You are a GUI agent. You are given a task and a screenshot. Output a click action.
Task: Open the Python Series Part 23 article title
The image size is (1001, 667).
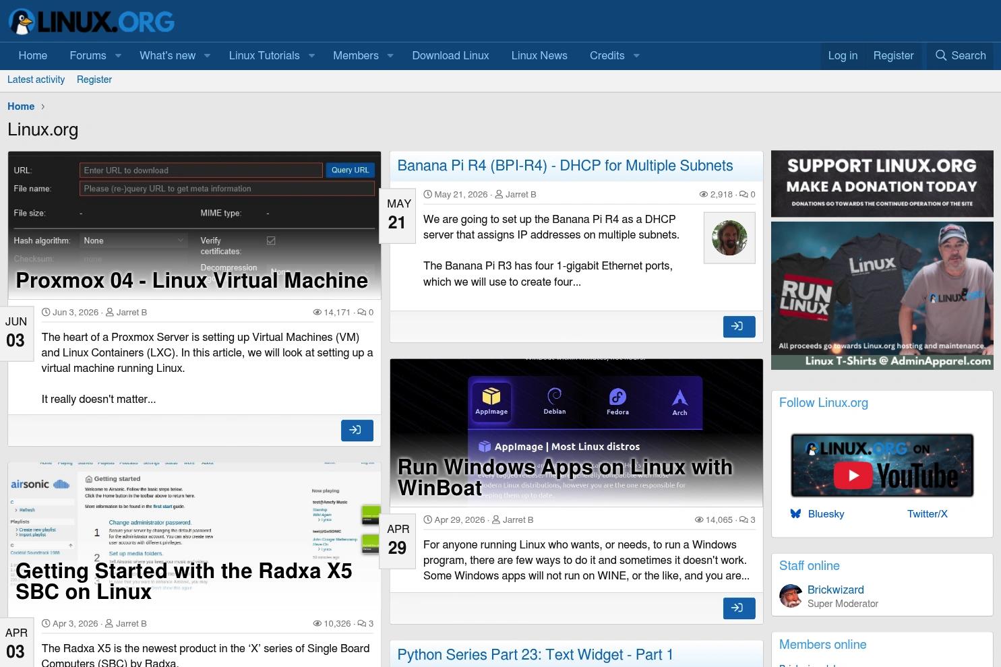(x=535, y=655)
